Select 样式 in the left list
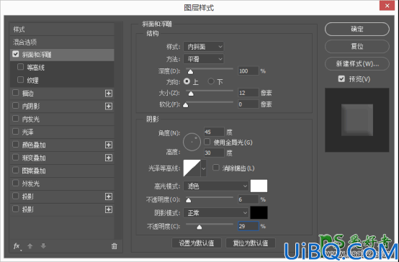The image size is (399, 262). 62,30
